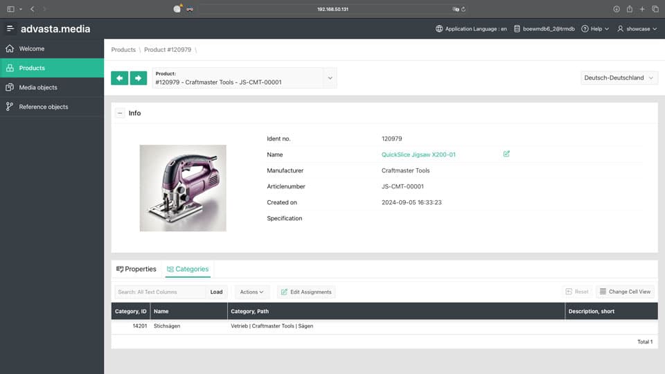The width and height of the screenshot is (665, 374).
Task: Open Welcome in the sidebar
Action: coord(52,48)
